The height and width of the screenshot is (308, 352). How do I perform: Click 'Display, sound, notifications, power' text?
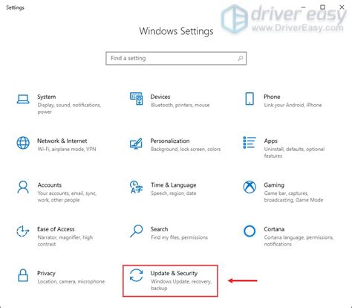69,109
